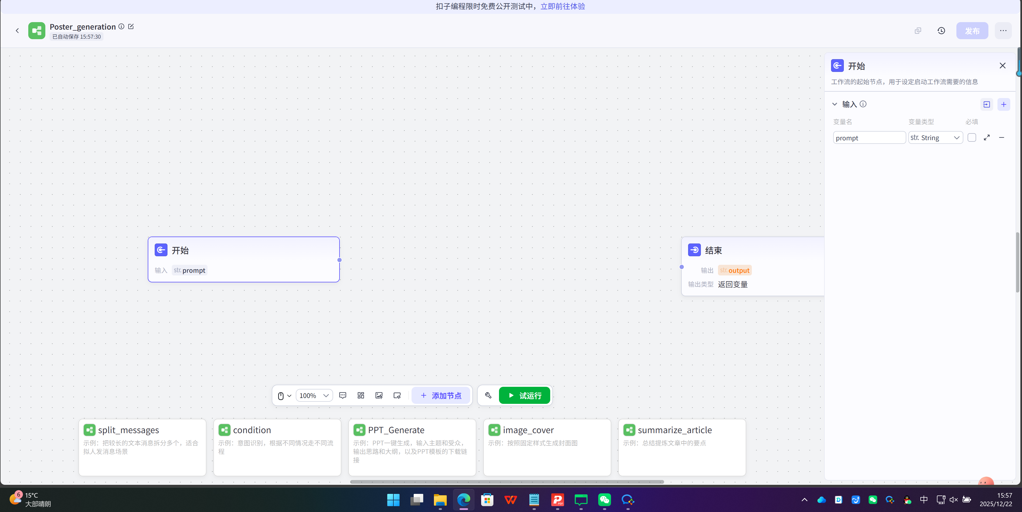
Task: Toggle the required checkbox for prompt
Action: (972, 137)
